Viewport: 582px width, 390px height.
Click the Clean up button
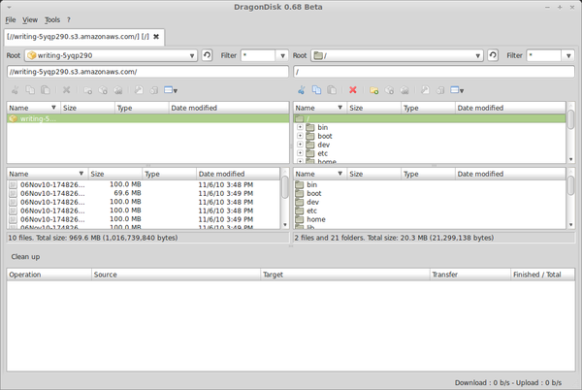(x=25, y=256)
